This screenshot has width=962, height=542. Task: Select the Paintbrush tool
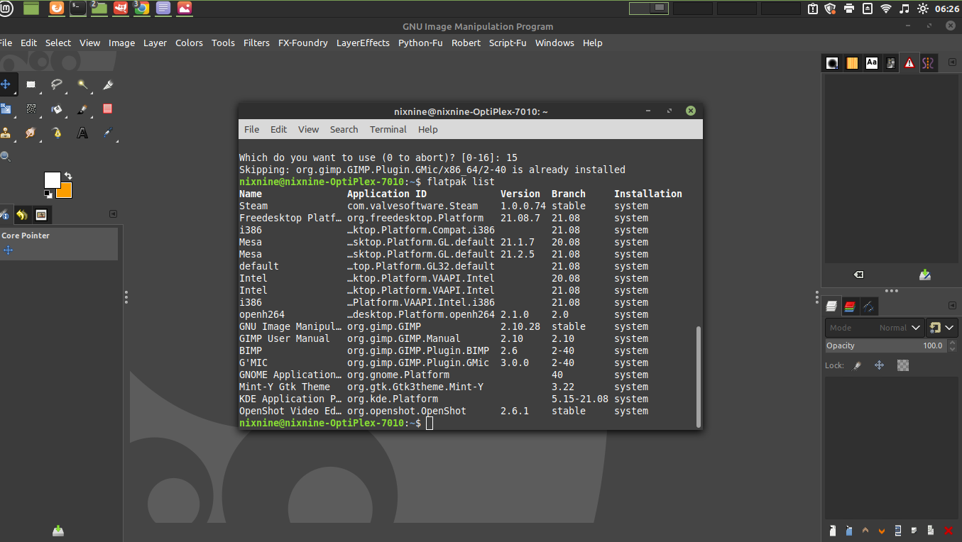click(83, 109)
